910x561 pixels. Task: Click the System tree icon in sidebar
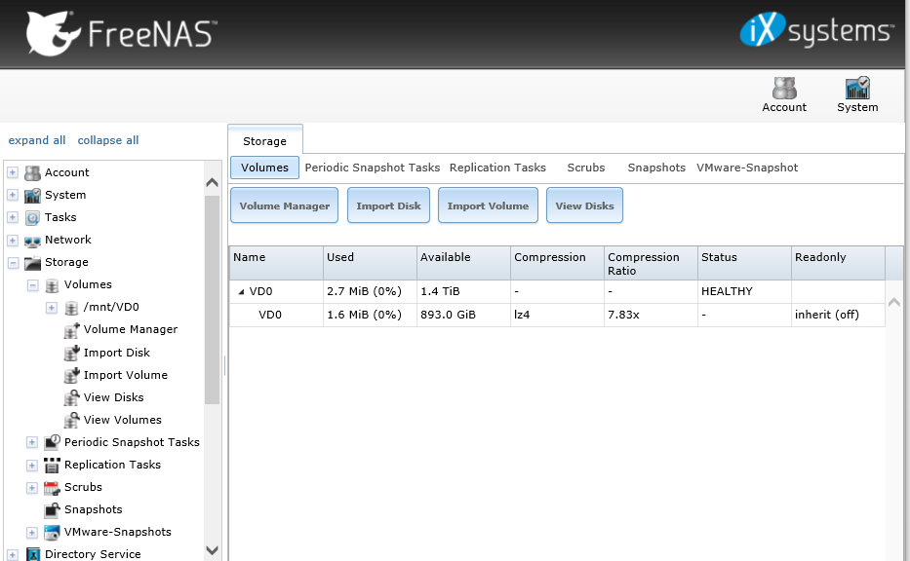[x=32, y=195]
